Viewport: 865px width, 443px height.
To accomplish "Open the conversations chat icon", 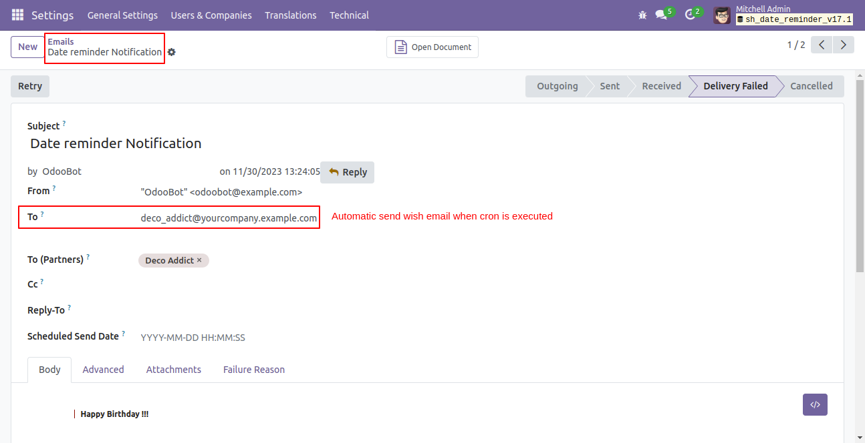I will (x=662, y=15).
